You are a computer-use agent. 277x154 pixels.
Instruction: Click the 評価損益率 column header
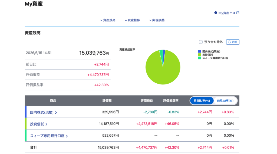[171, 101]
